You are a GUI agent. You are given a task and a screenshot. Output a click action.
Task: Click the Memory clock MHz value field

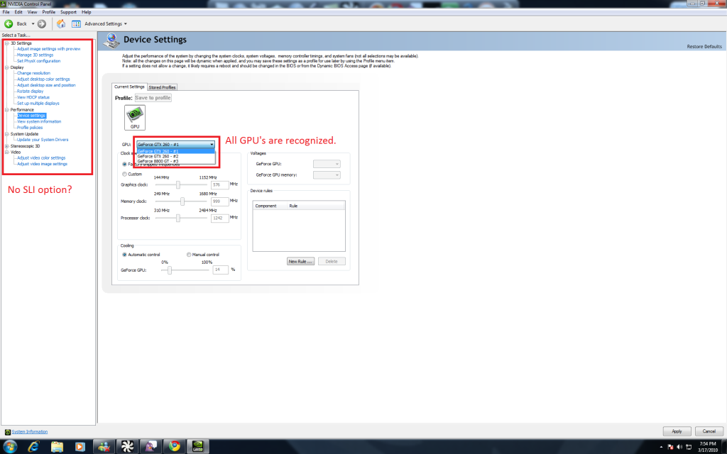tap(220, 201)
